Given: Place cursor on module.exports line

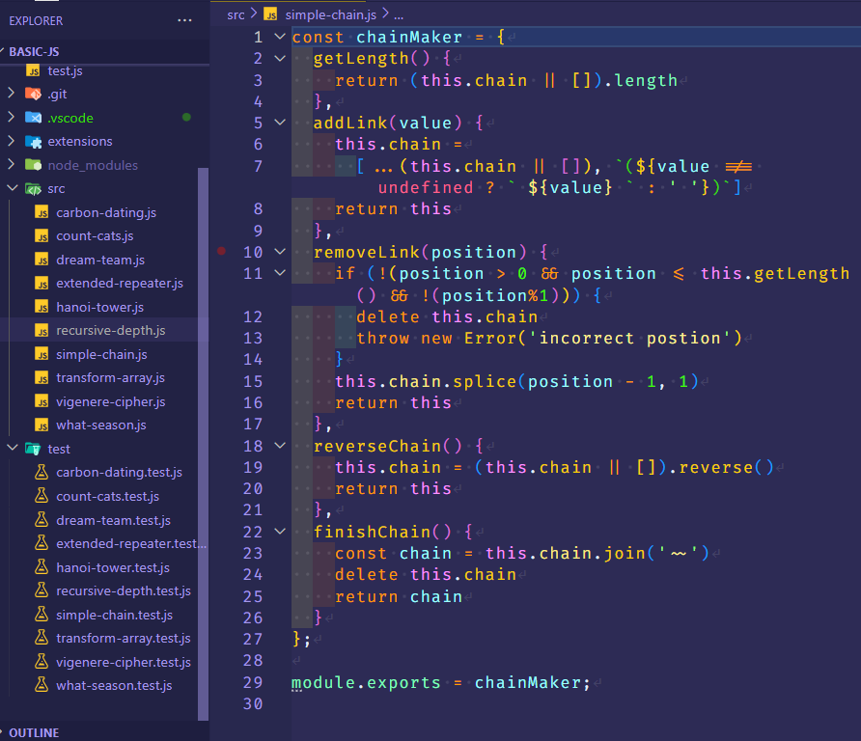Looking at the screenshot, I should (440, 682).
